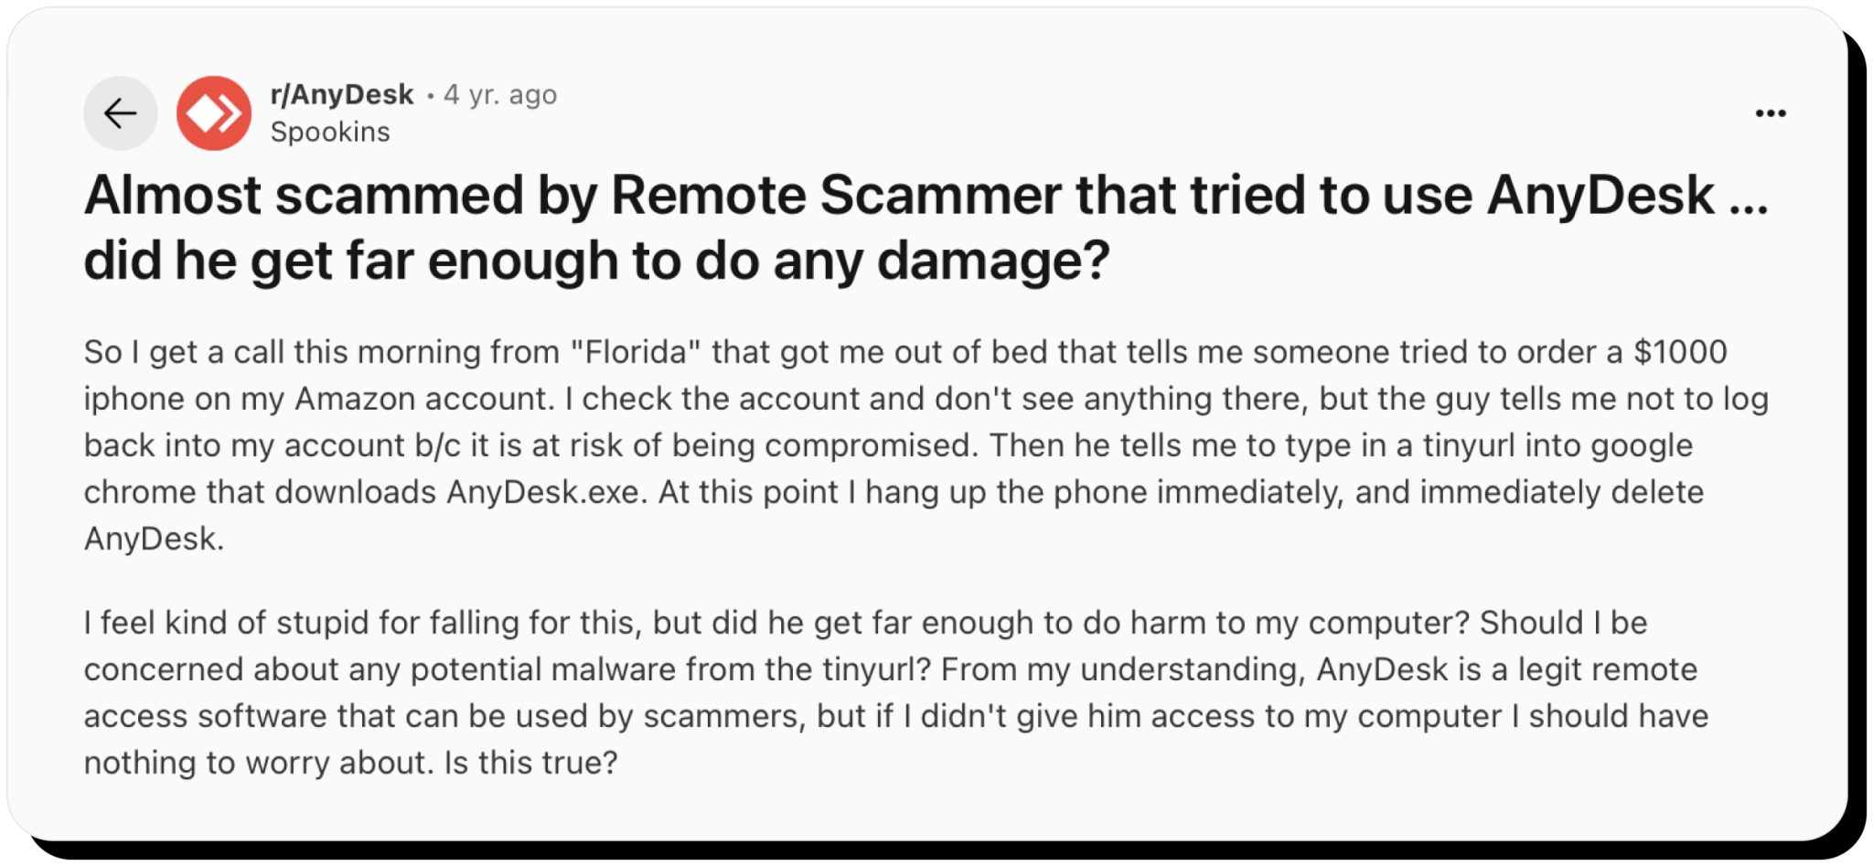Screen dimensions: 1873x866
Task: Click the "4 yr. ago" post timestamp
Action: (500, 94)
